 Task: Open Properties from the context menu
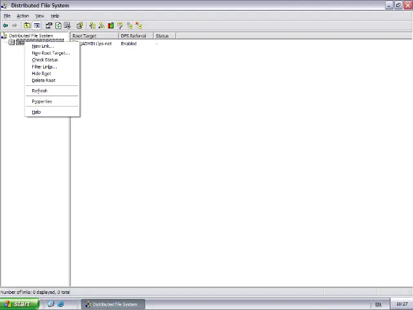41,101
